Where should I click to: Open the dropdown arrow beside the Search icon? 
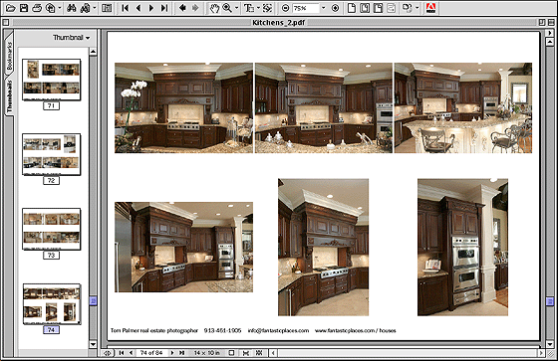[95, 8]
